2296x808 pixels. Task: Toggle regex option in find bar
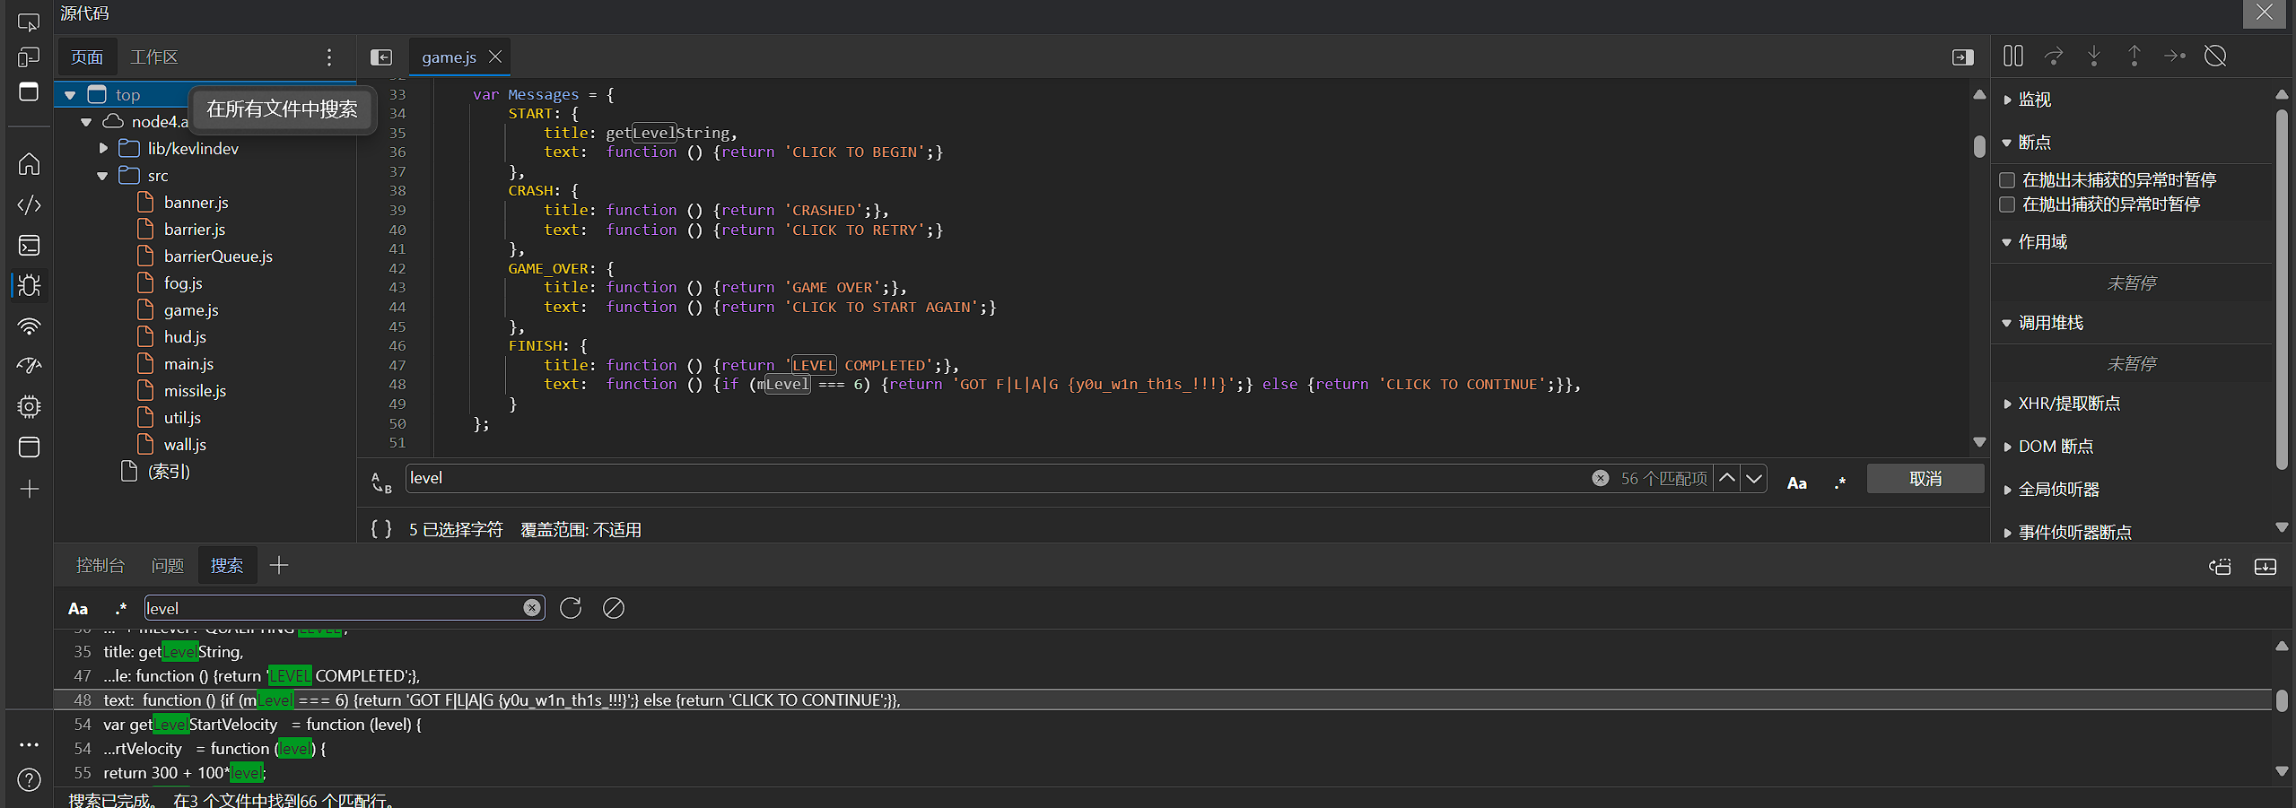[x=1840, y=482]
